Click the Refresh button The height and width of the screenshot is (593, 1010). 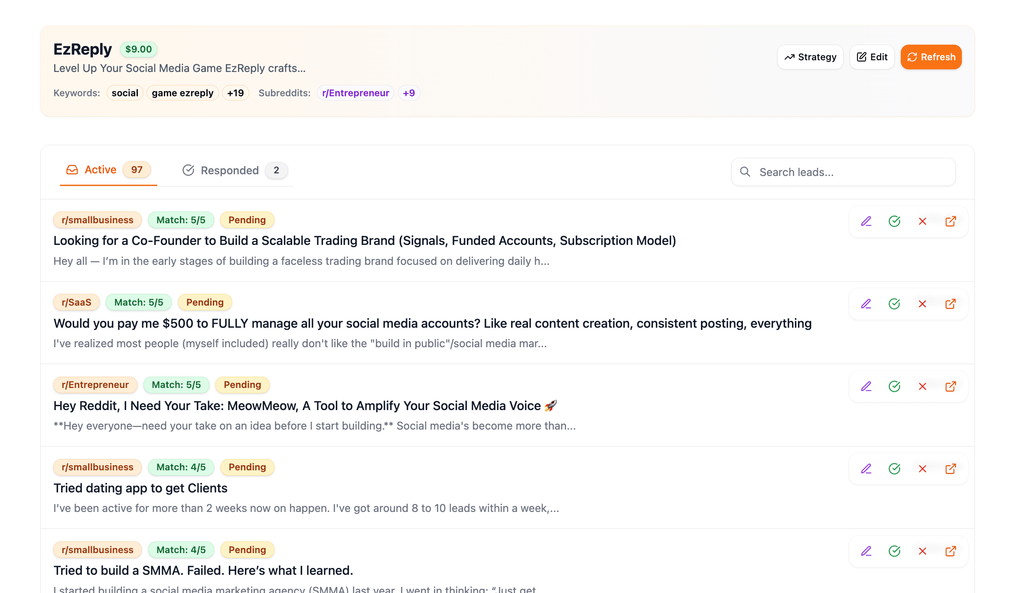coord(931,57)
